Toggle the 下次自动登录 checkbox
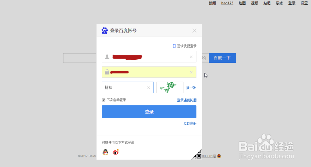Screen dimensions: 311x167 104,100
